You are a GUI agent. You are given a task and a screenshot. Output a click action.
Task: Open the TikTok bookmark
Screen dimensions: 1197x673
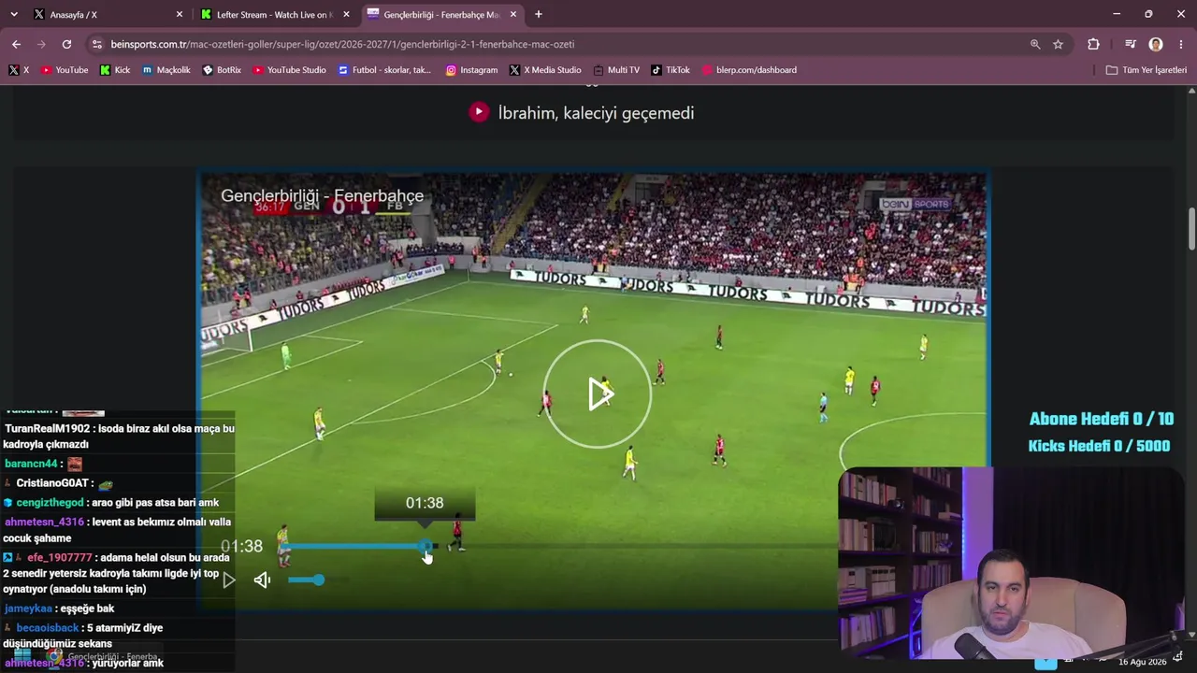(x=671, y=70)
